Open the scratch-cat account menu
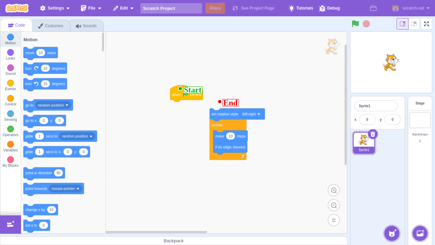Image resolution: width=435 pixels, height=245 pixels. [x=411, y=8]
